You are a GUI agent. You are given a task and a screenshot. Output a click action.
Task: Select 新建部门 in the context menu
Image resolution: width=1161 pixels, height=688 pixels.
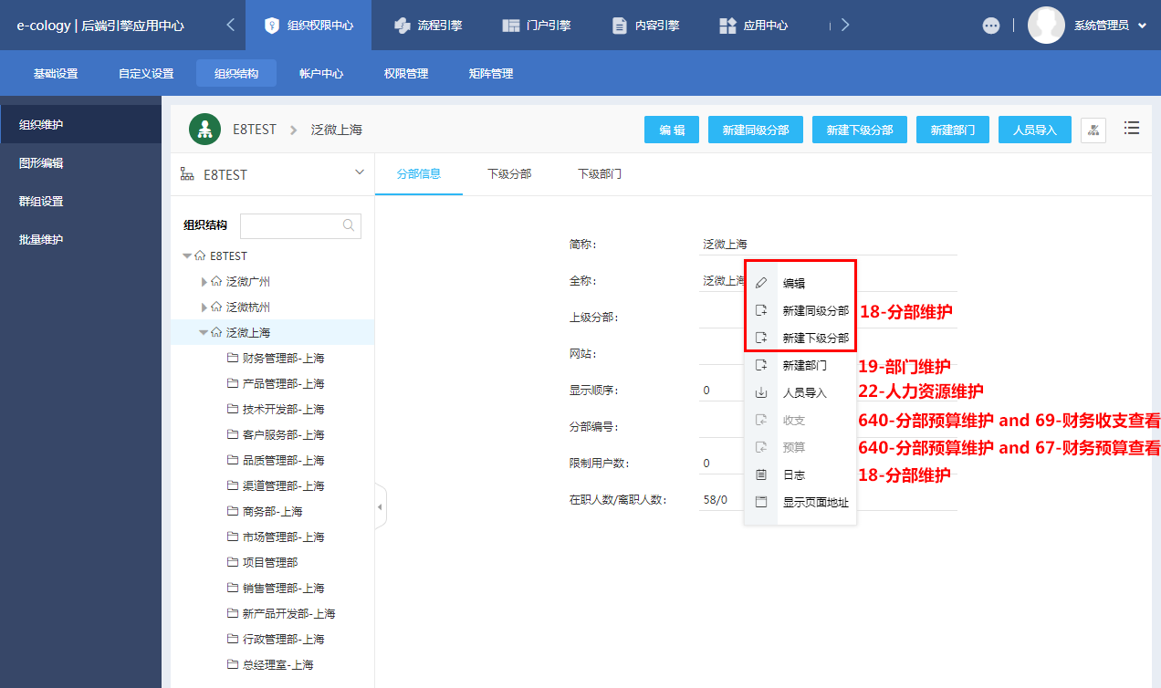coord(804,365)
